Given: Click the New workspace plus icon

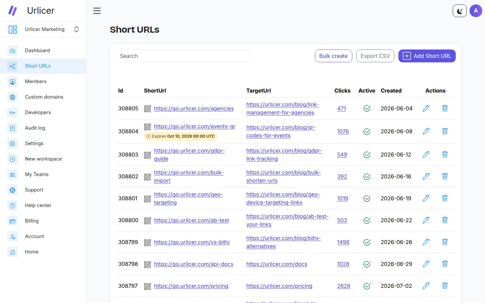Looking at the screenshot, I should pos(12,159).
